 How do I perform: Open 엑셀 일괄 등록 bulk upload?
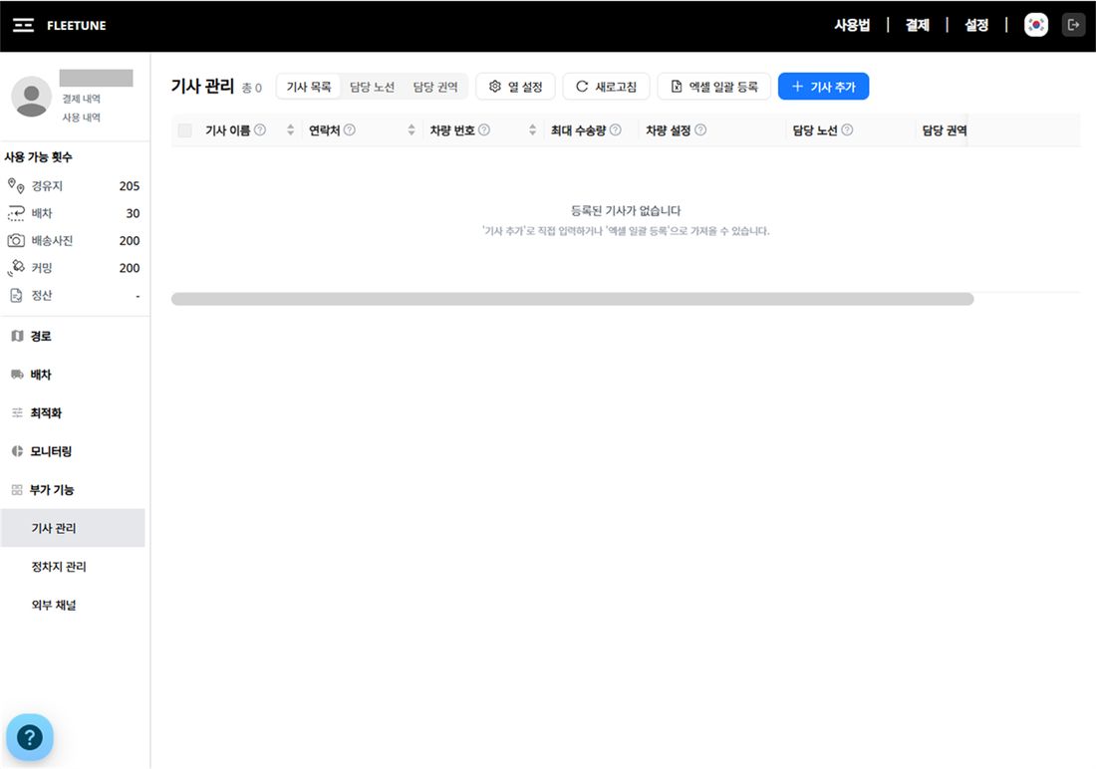point(713,87)
